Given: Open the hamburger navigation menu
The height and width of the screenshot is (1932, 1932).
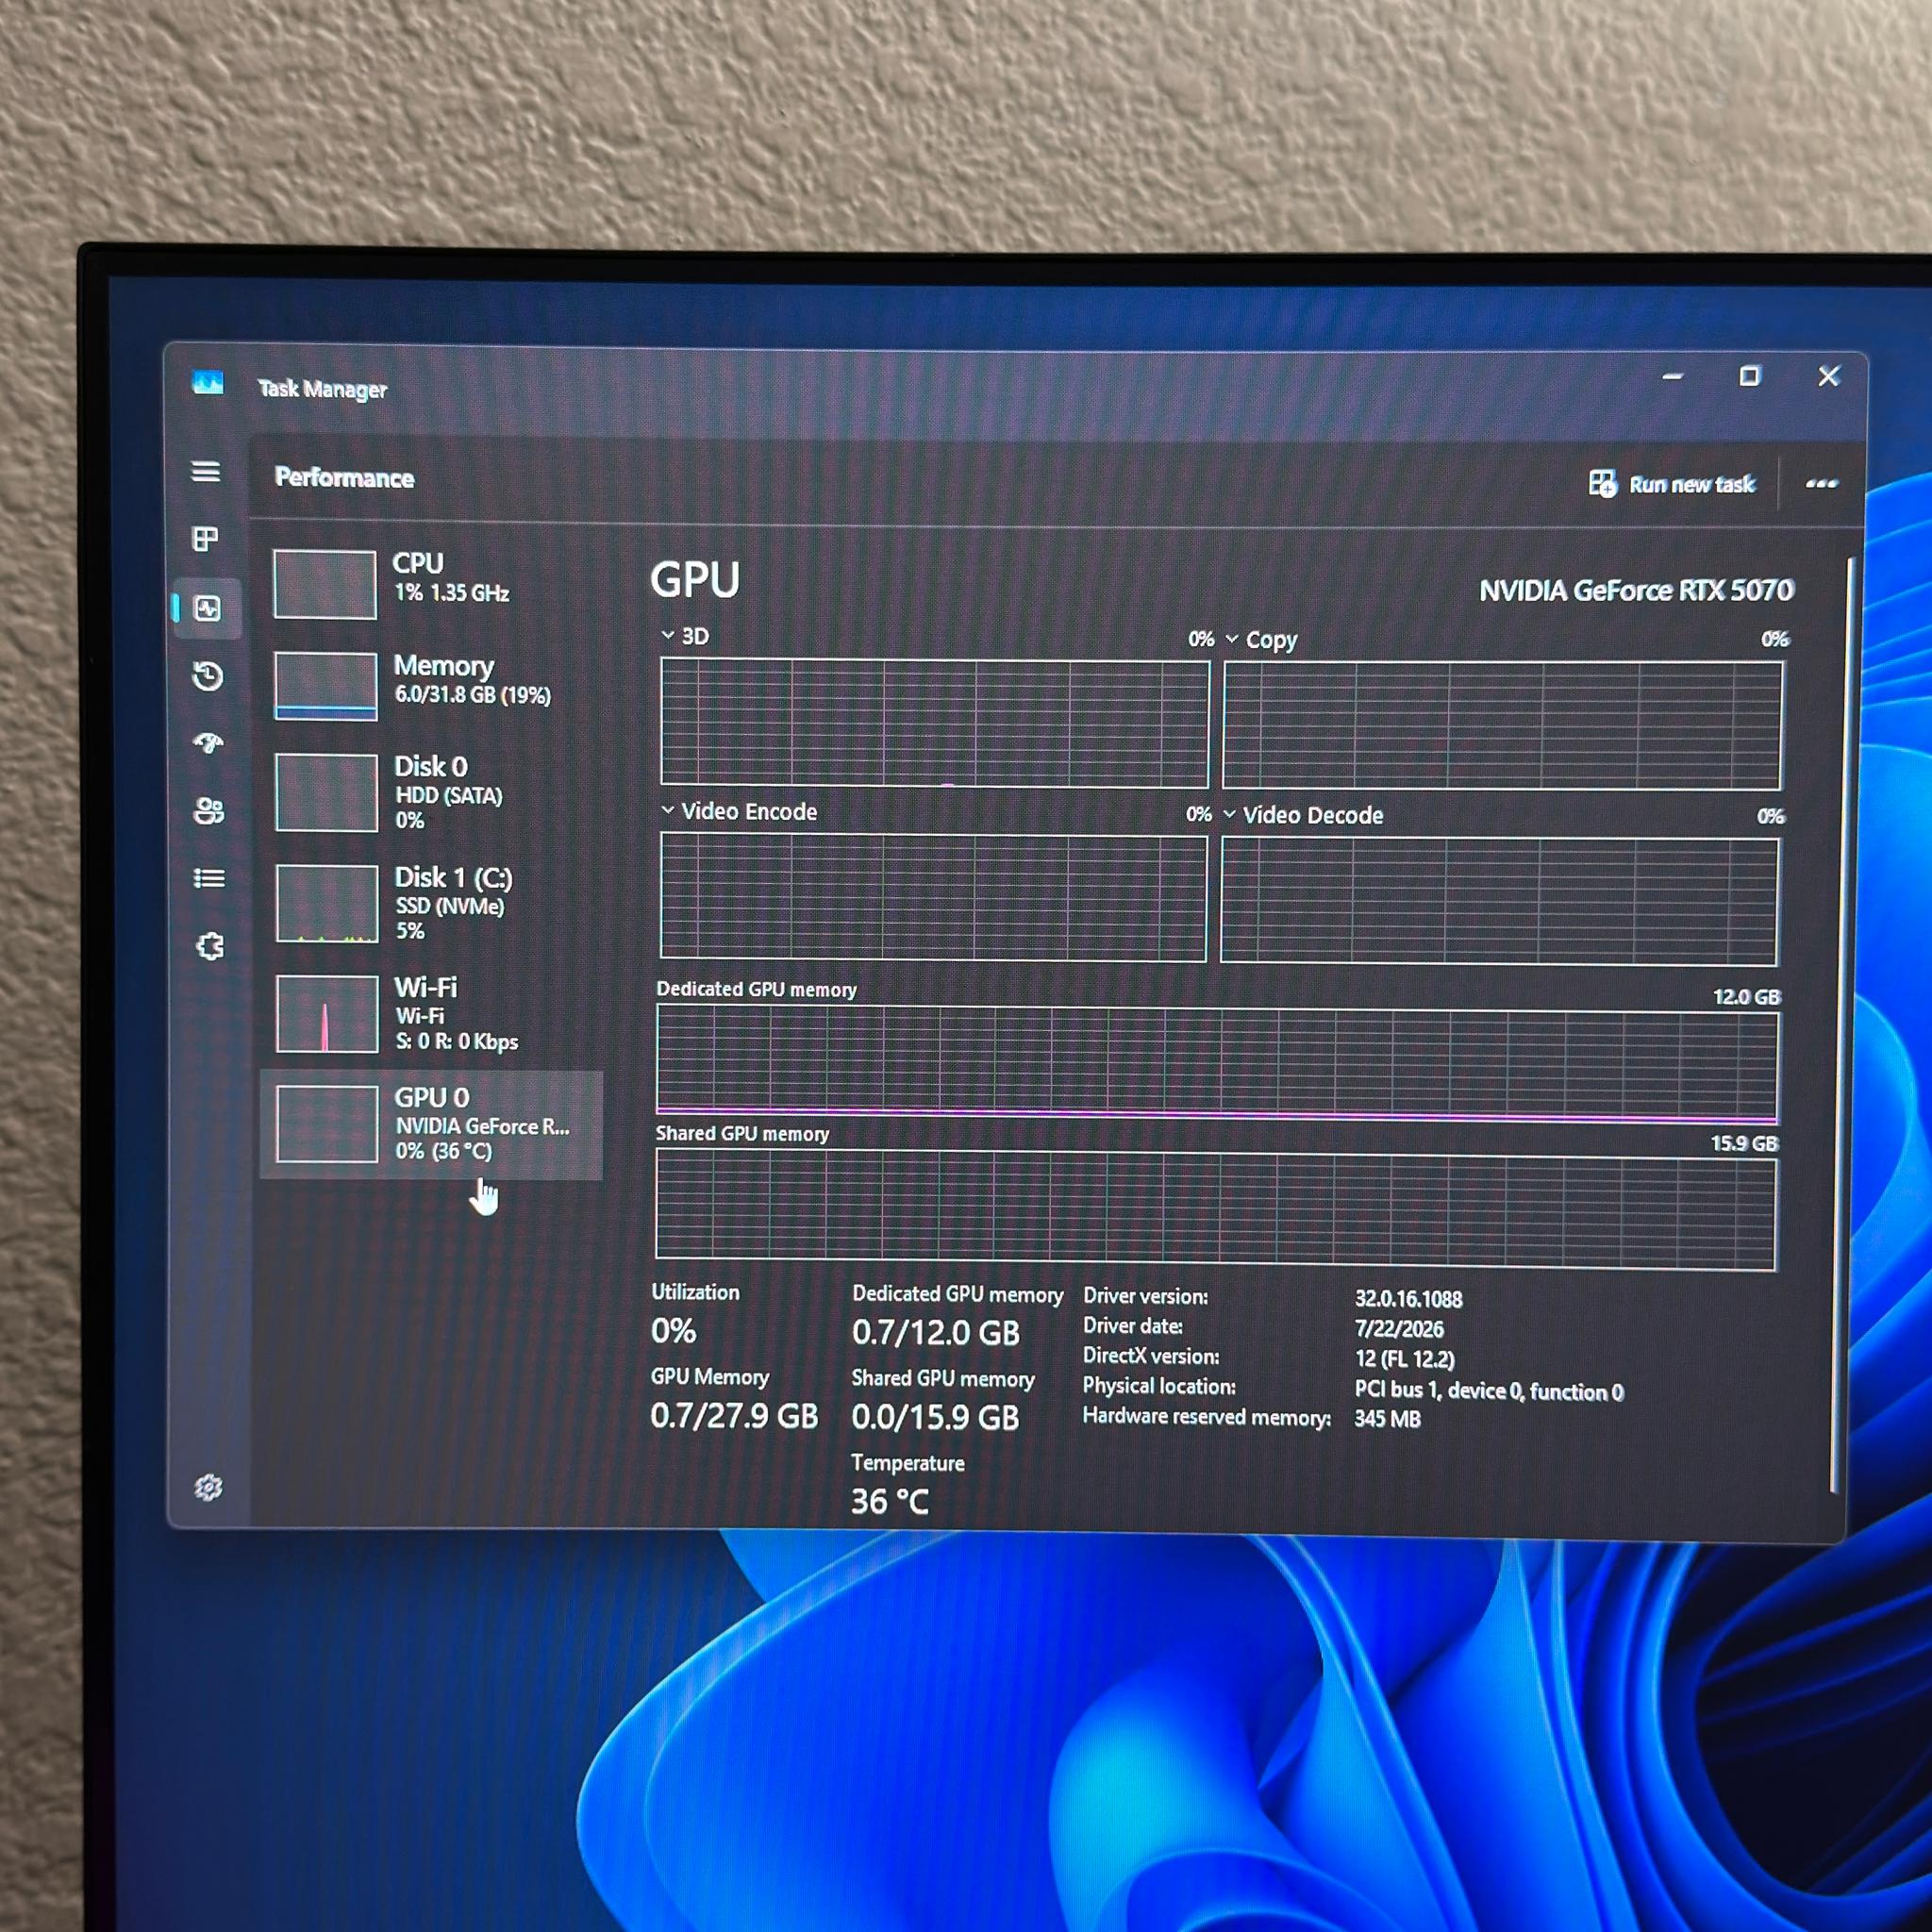Looking at the screenshot, I should [x=206, y=471].
